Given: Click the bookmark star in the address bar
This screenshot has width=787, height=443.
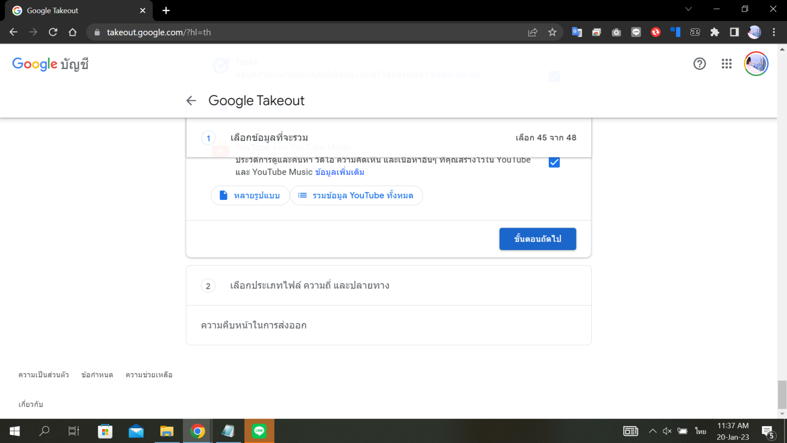Looking at the screenshot, I should click(x=553, y=32).
